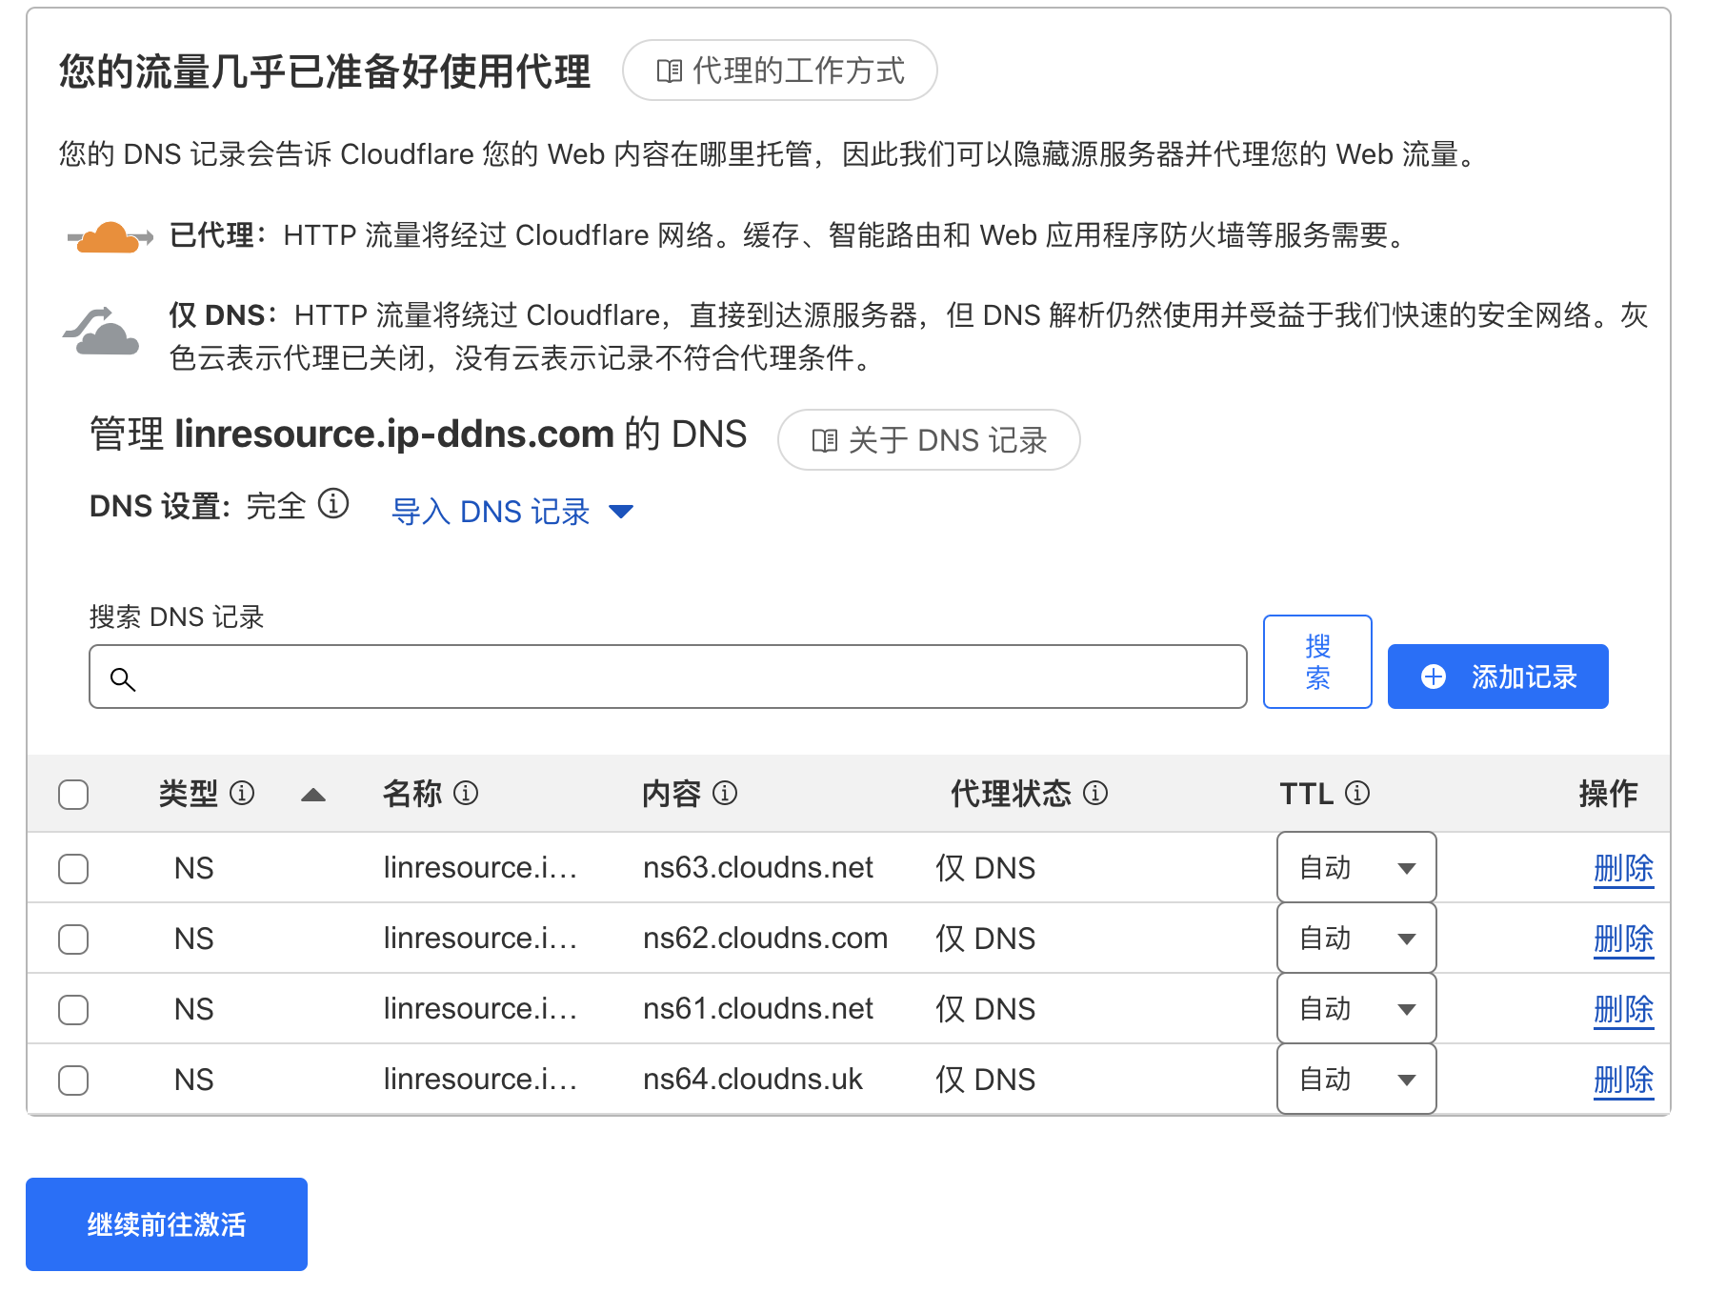Click the gray DNS-only cloud icon
The image size is (1726, 1313).
tap(102, 331)
